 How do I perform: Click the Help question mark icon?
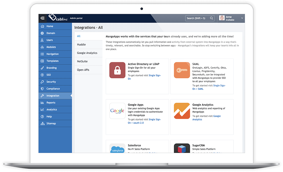coord(42,117)
